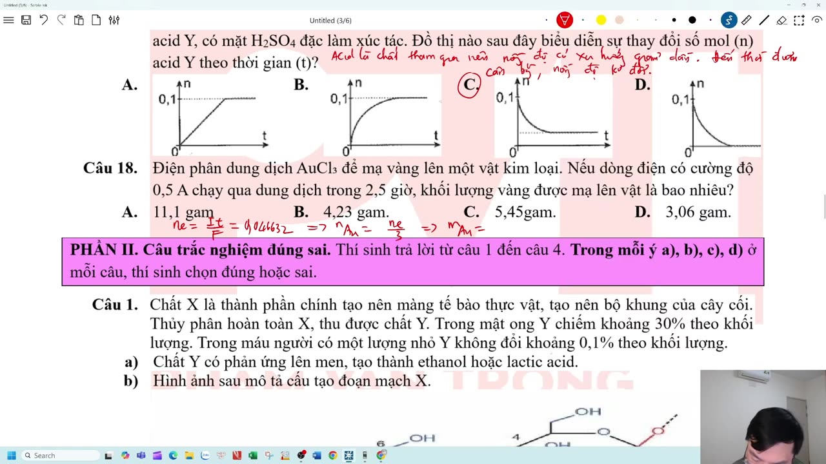Open Zalo from the taskbar

point(205,456)
